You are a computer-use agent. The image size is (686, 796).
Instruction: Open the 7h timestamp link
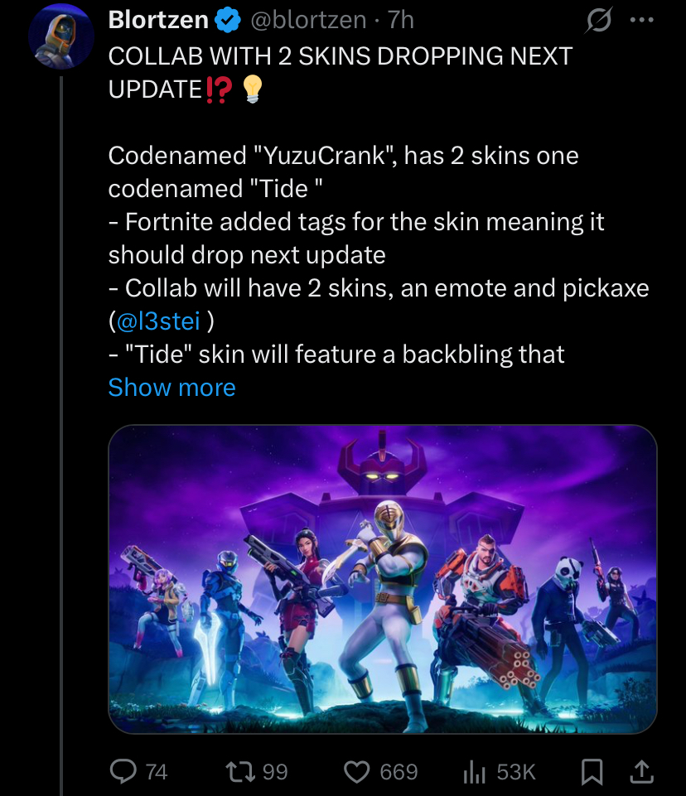pos(401,21)
